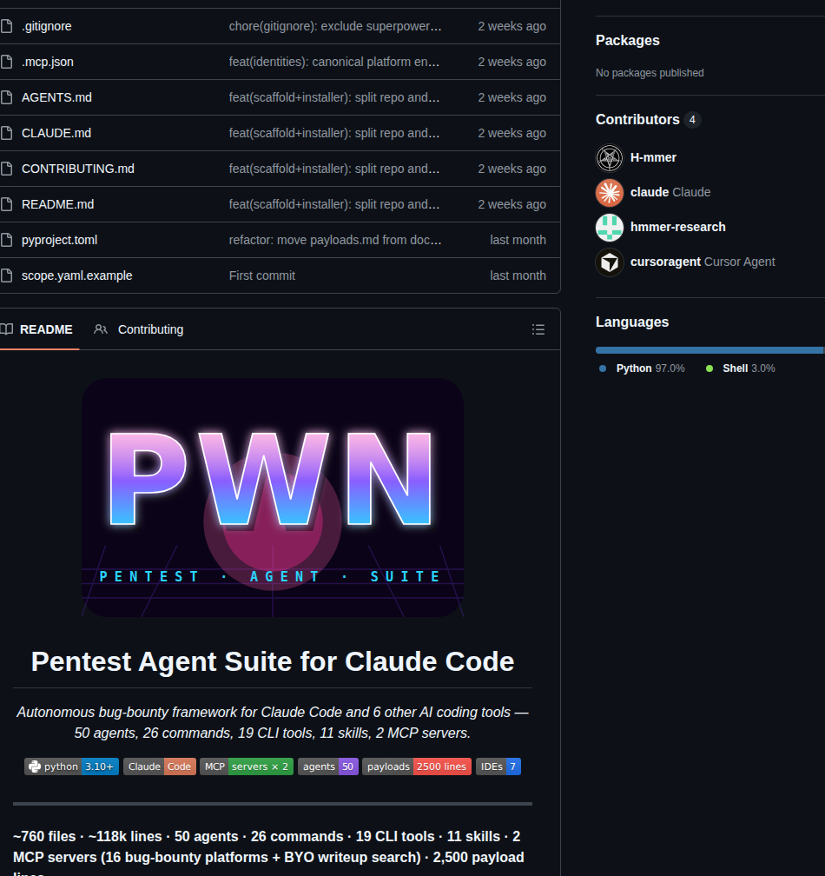This screenshot has height=876, width=825.
Task: Click the PWN Pentest Agent Suite banner
Action: pyautogui.click(x=273, y=497)
